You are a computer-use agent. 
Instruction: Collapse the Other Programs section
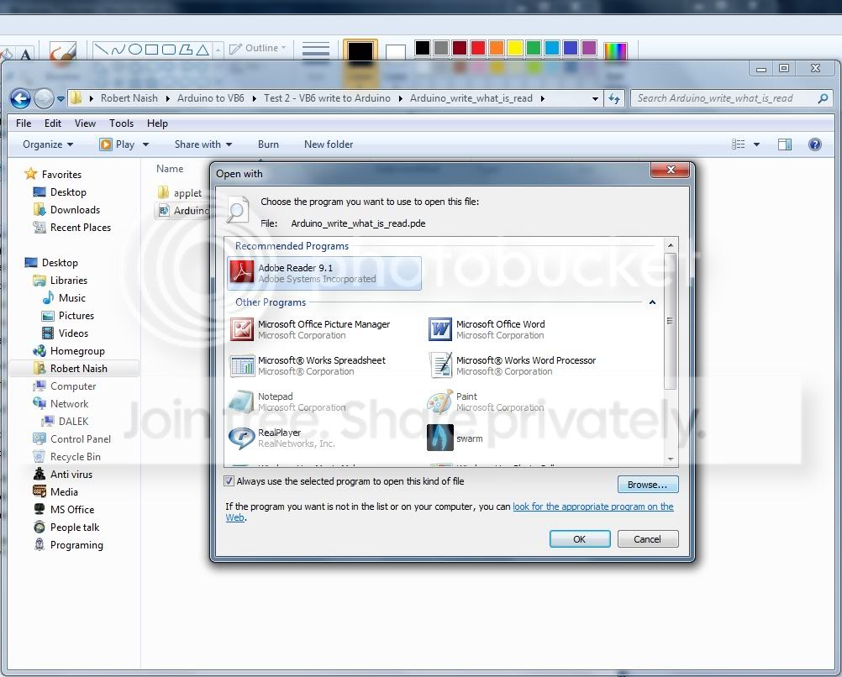(652, 302)
